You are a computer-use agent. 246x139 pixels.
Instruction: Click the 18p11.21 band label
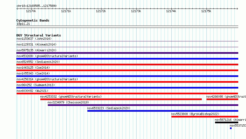[23, 24]
